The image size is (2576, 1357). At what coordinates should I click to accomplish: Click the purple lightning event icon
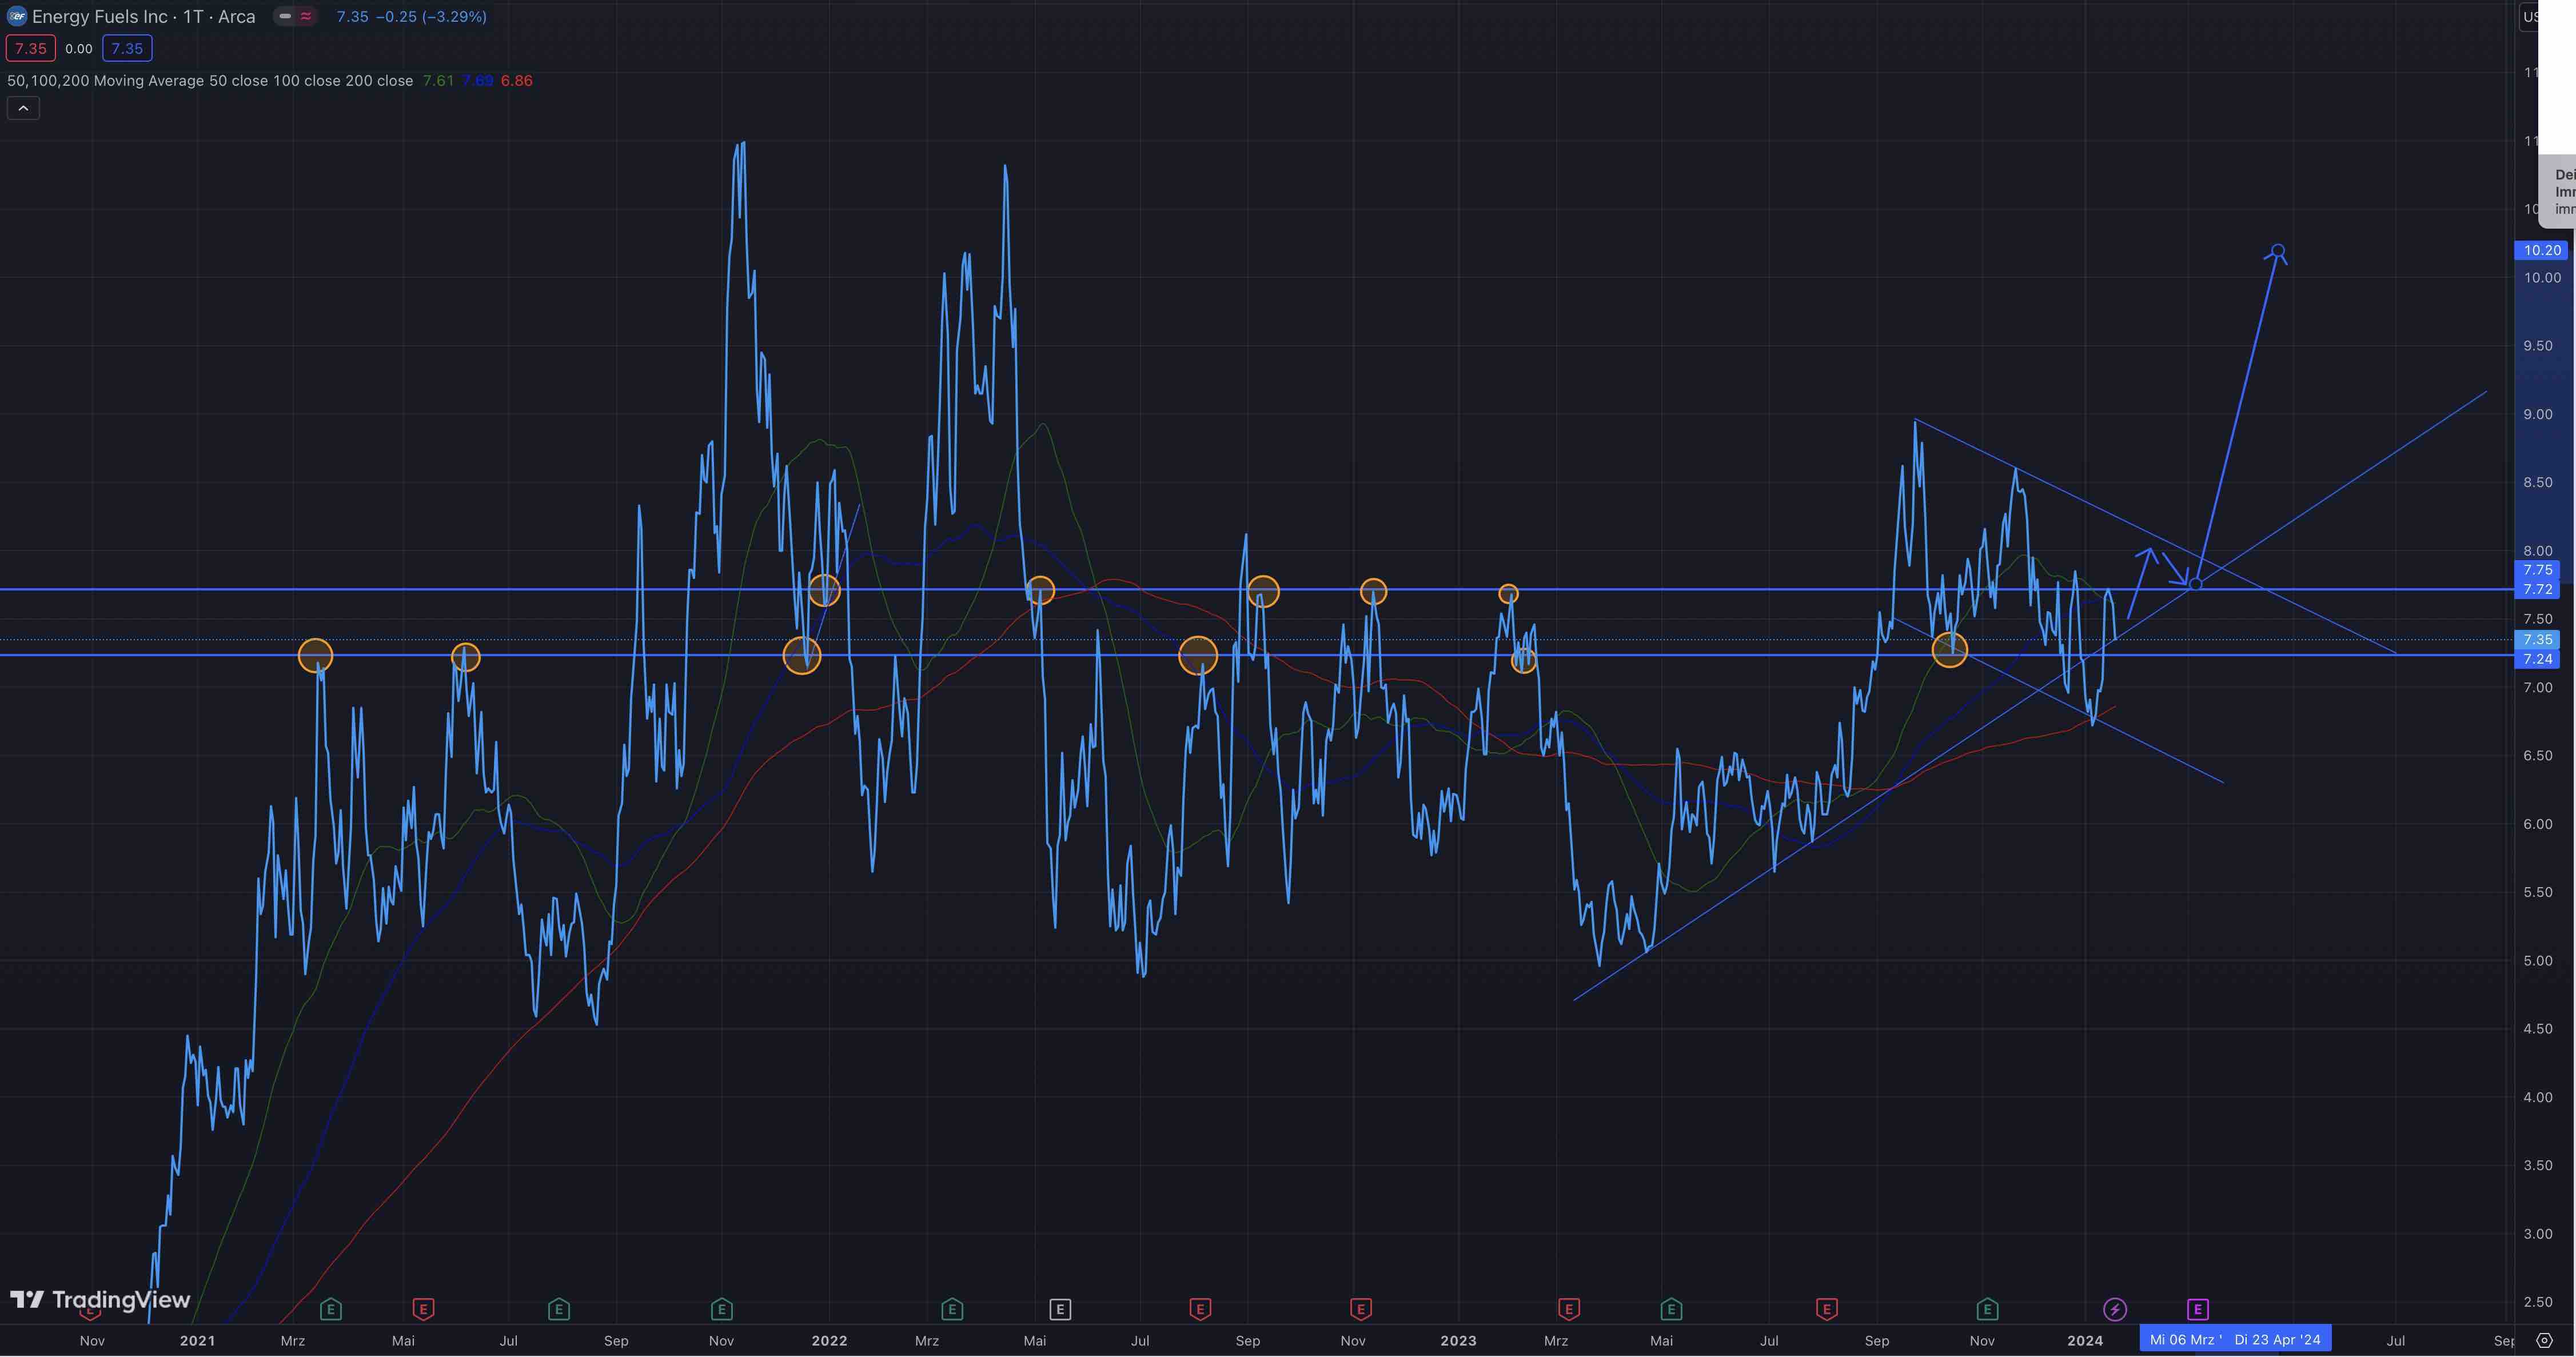(2114, 1309)
